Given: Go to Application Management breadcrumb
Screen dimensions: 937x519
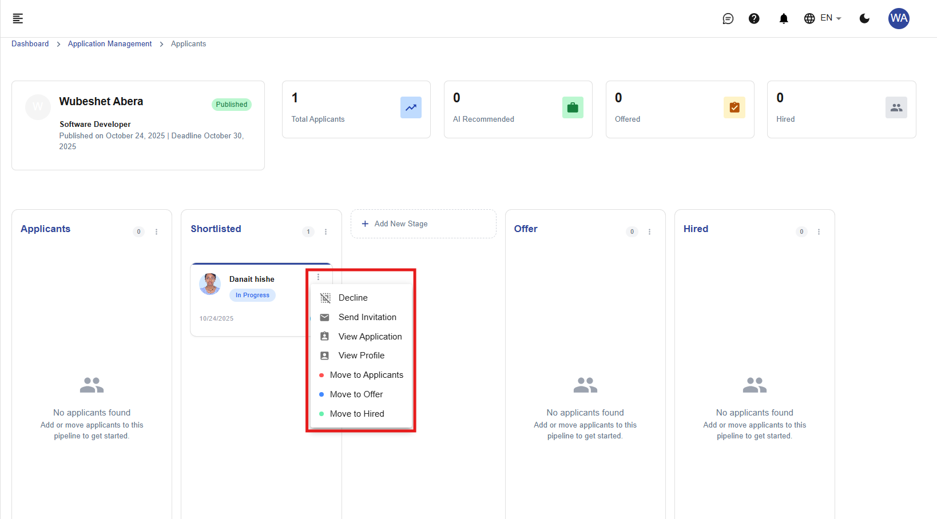Looking at the screenshot, I should pyautogui.click(x=110, y=44).
